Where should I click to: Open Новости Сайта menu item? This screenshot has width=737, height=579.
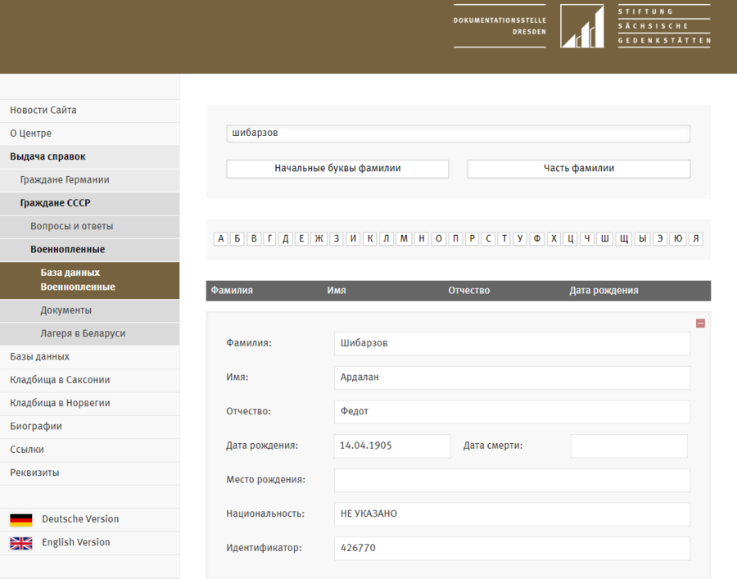(x=90, y=111)
